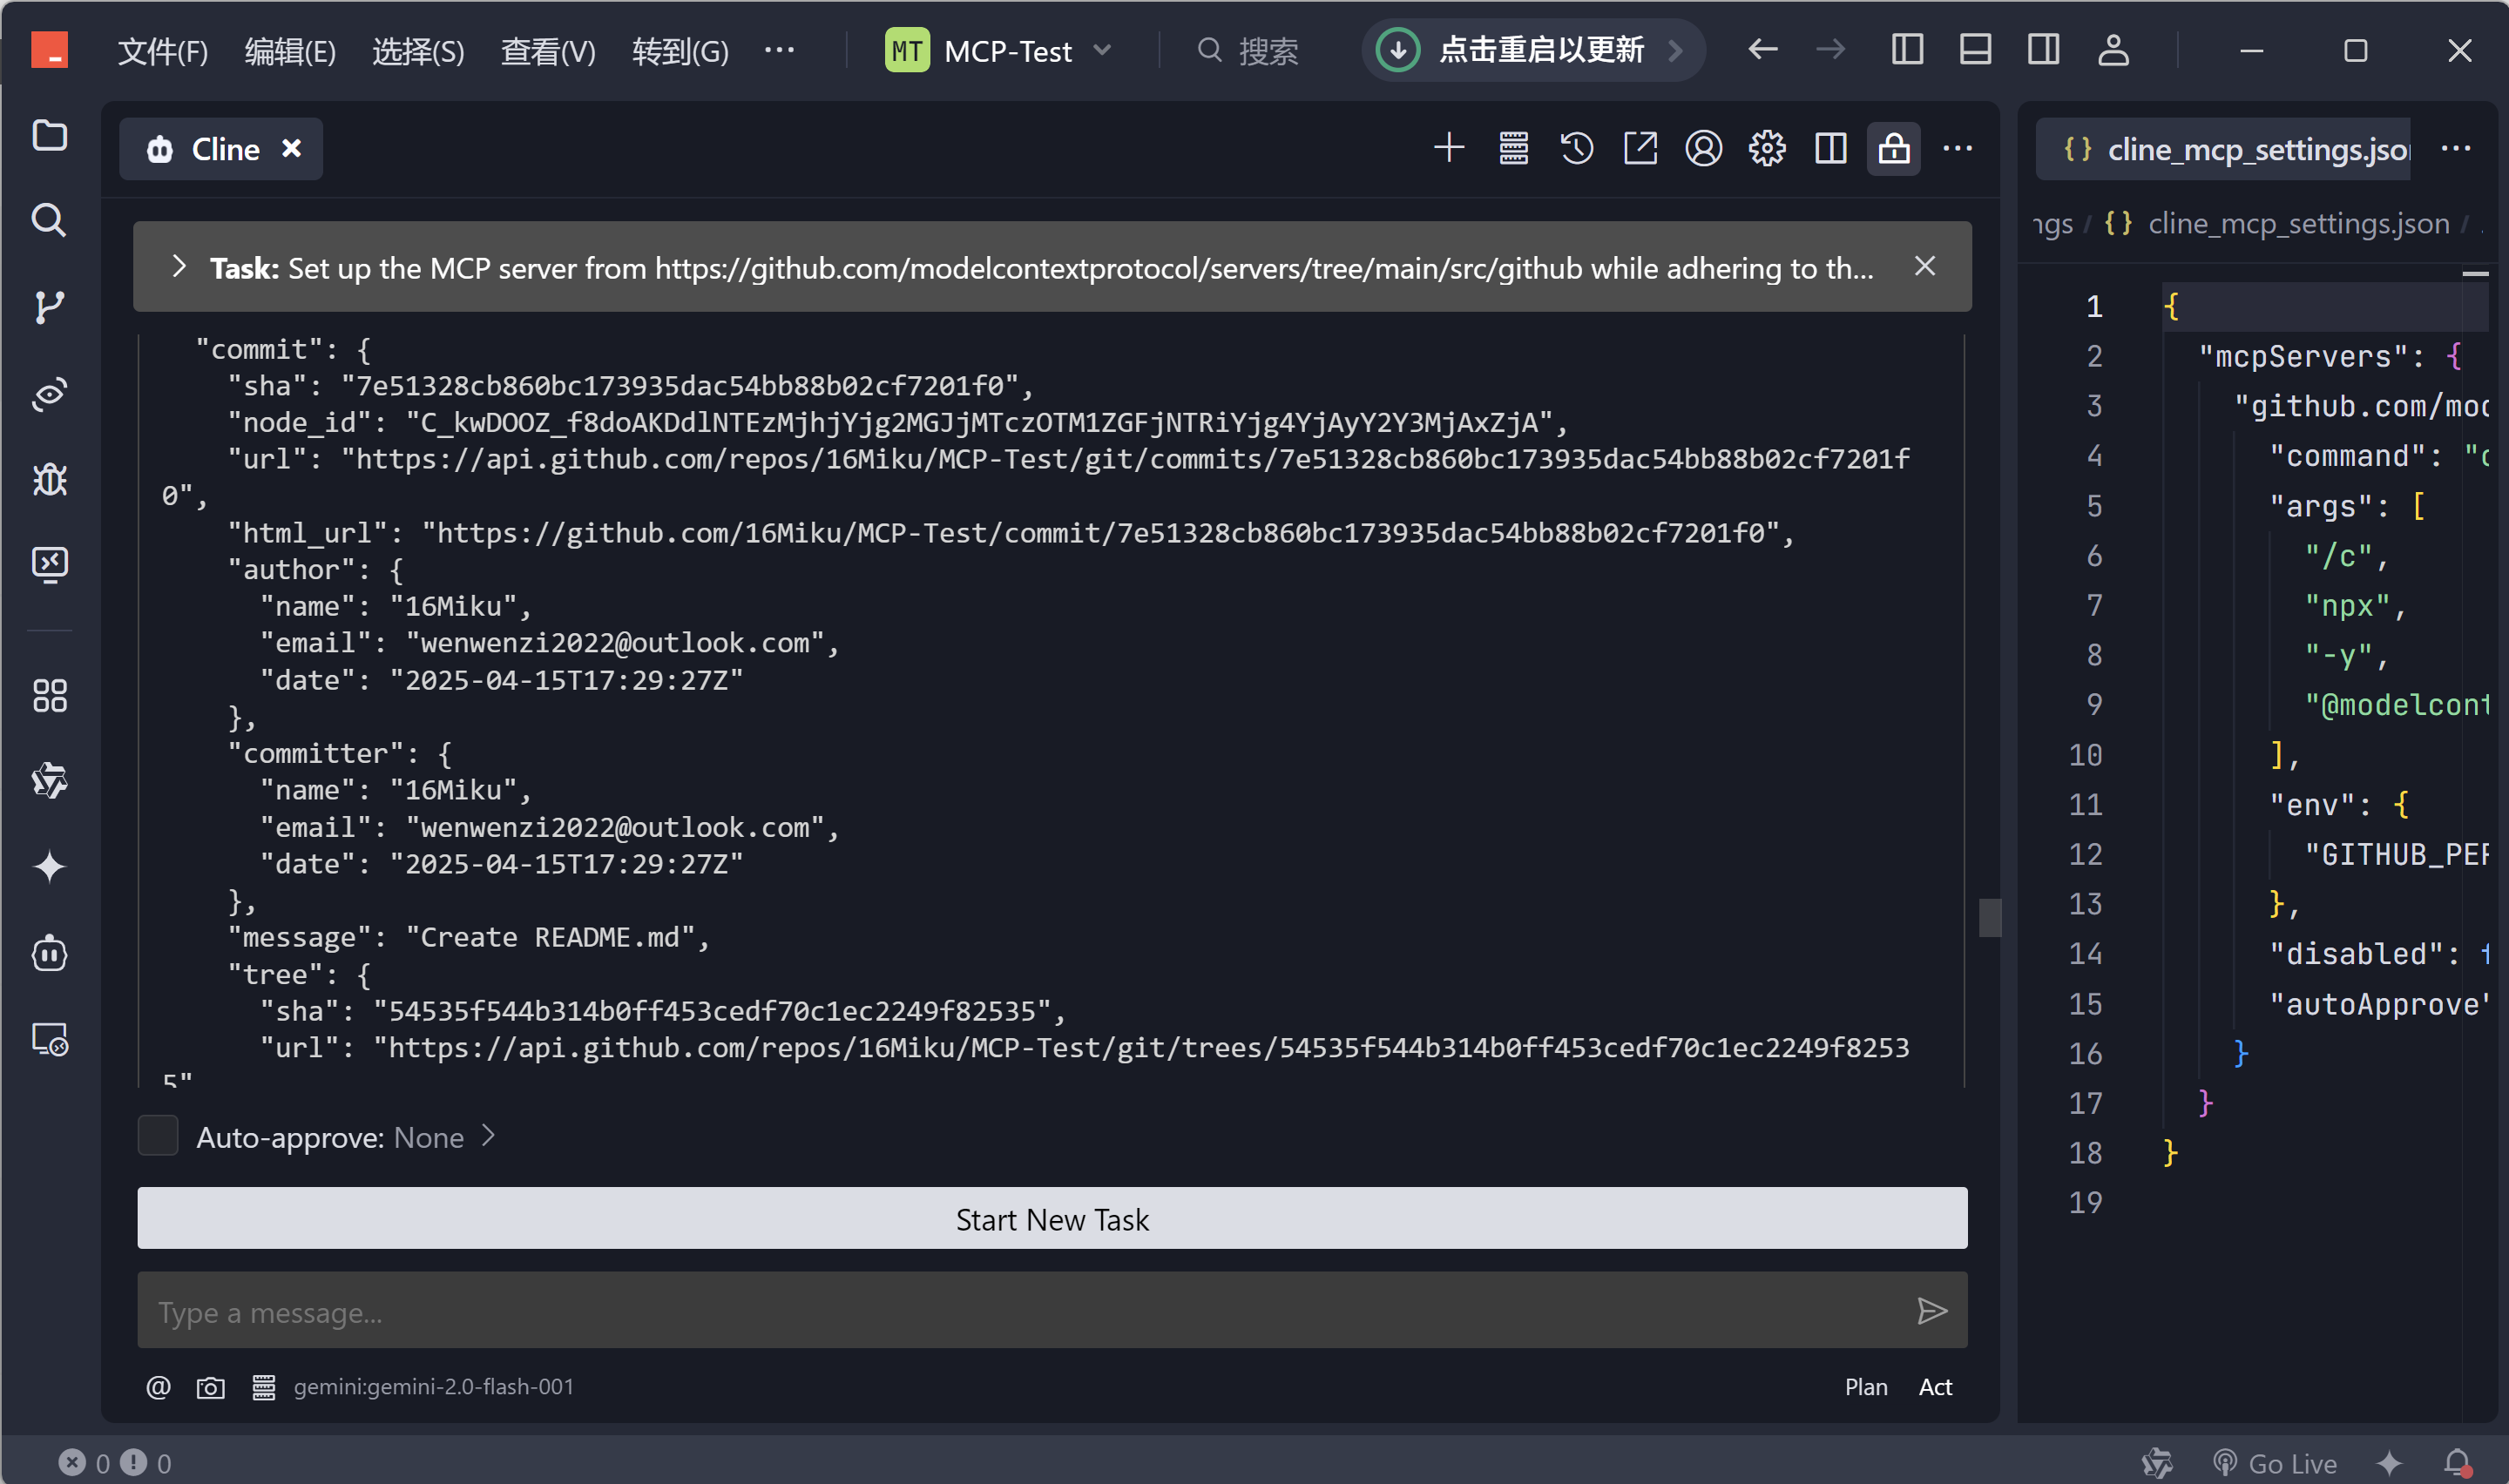Expand the Task header chevron
Screen dimensions: 2509x1484
[179, 267]
